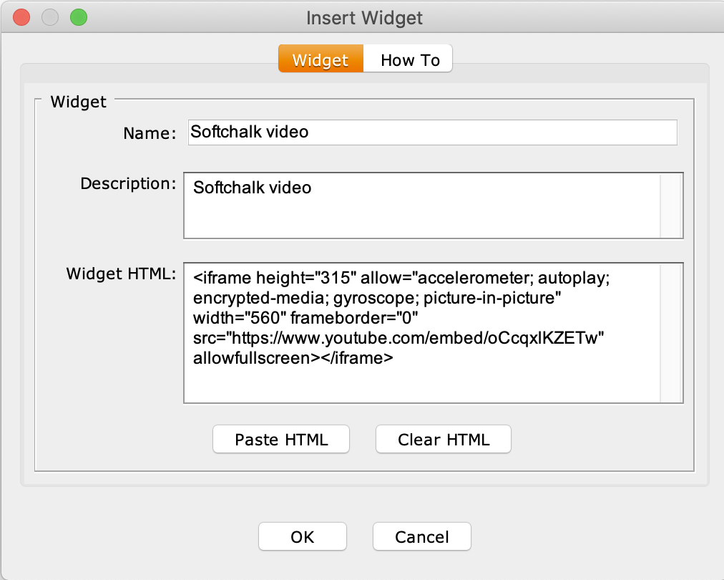Click the Paste HTML button

pos(281,439)
